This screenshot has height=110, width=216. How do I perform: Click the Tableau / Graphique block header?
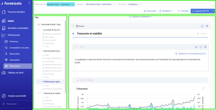pyautogui.click(x=140, y=80)
